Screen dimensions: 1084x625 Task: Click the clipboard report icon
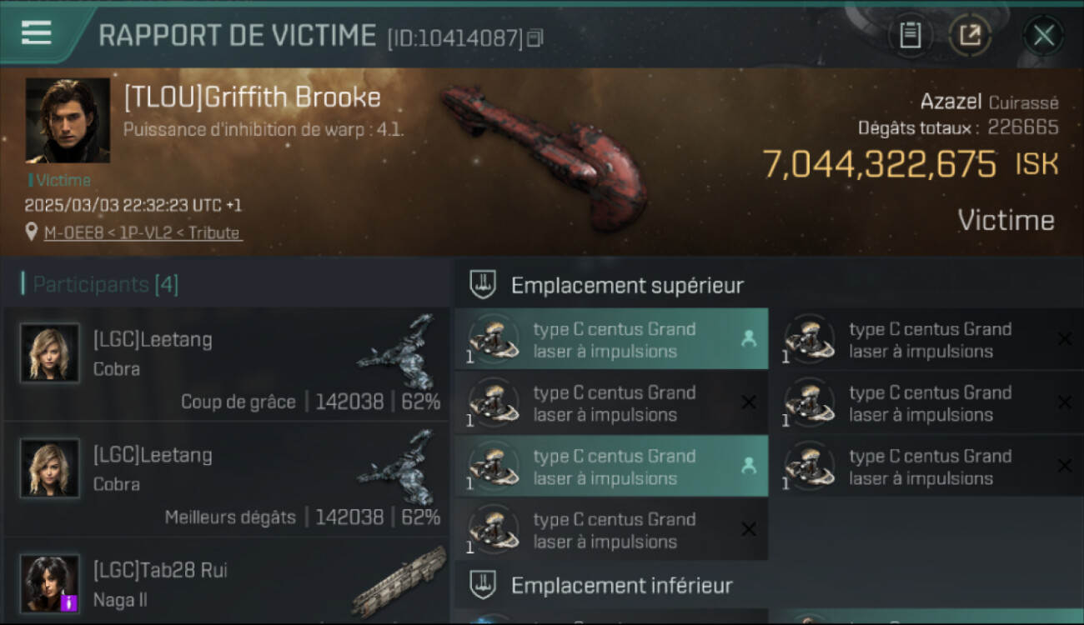coord(910,35)
